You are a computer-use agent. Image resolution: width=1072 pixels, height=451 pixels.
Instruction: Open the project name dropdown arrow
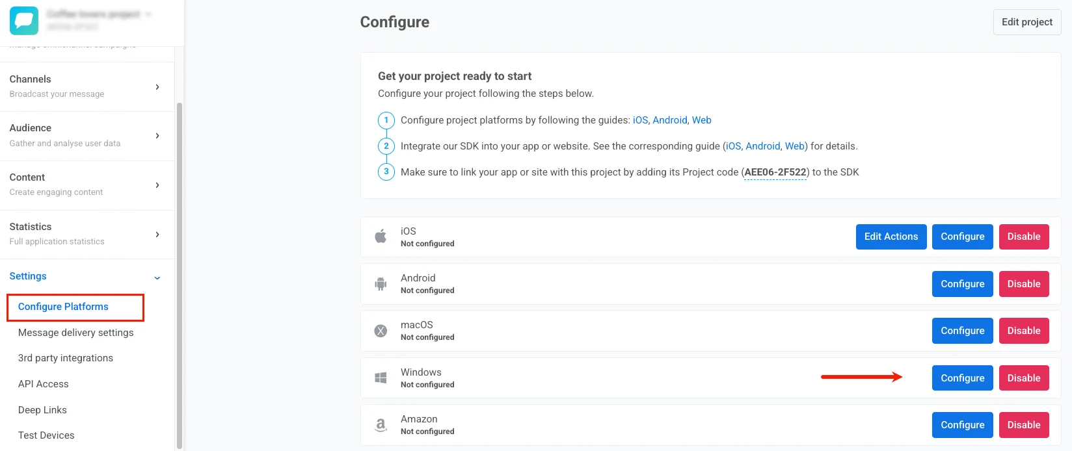tap(149, 14)
